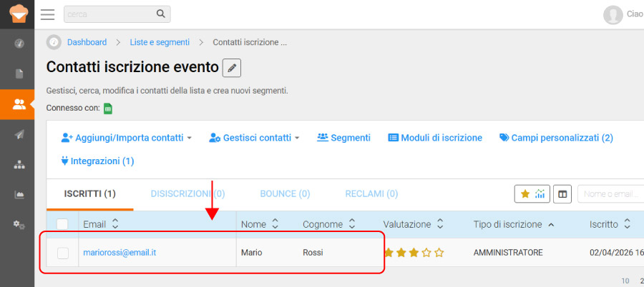This screenshot has height=287, width=644.
Task: Toggle the column layout view button
Action: pos(563,193)
